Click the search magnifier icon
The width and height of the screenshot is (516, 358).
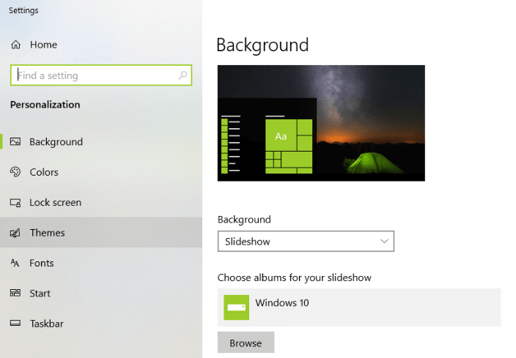tap(183, 75)
